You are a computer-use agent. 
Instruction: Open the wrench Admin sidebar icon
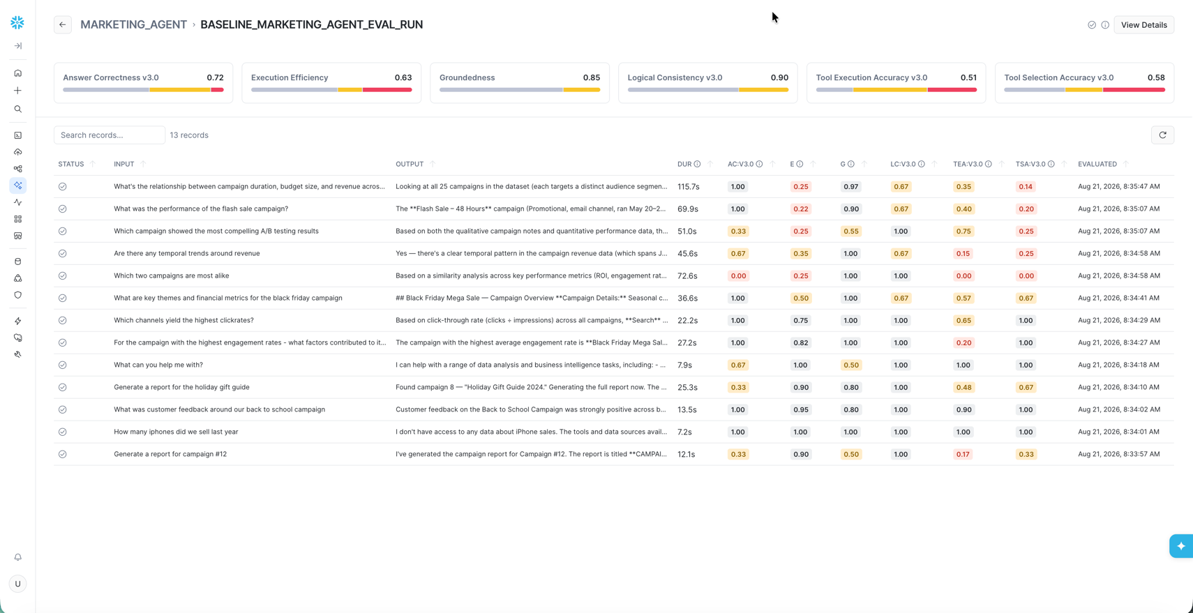[x=18, y=354]
